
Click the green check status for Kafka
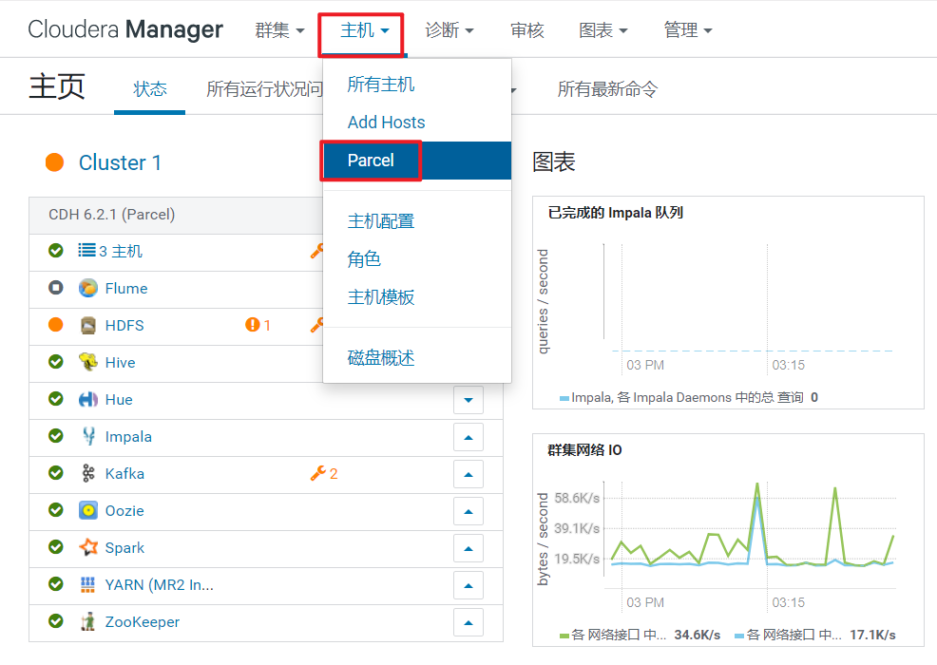[x=55, y=472]
